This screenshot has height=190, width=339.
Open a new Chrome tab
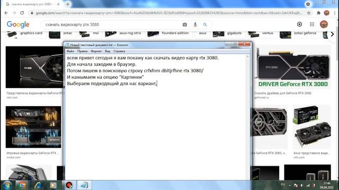[68, 4]
